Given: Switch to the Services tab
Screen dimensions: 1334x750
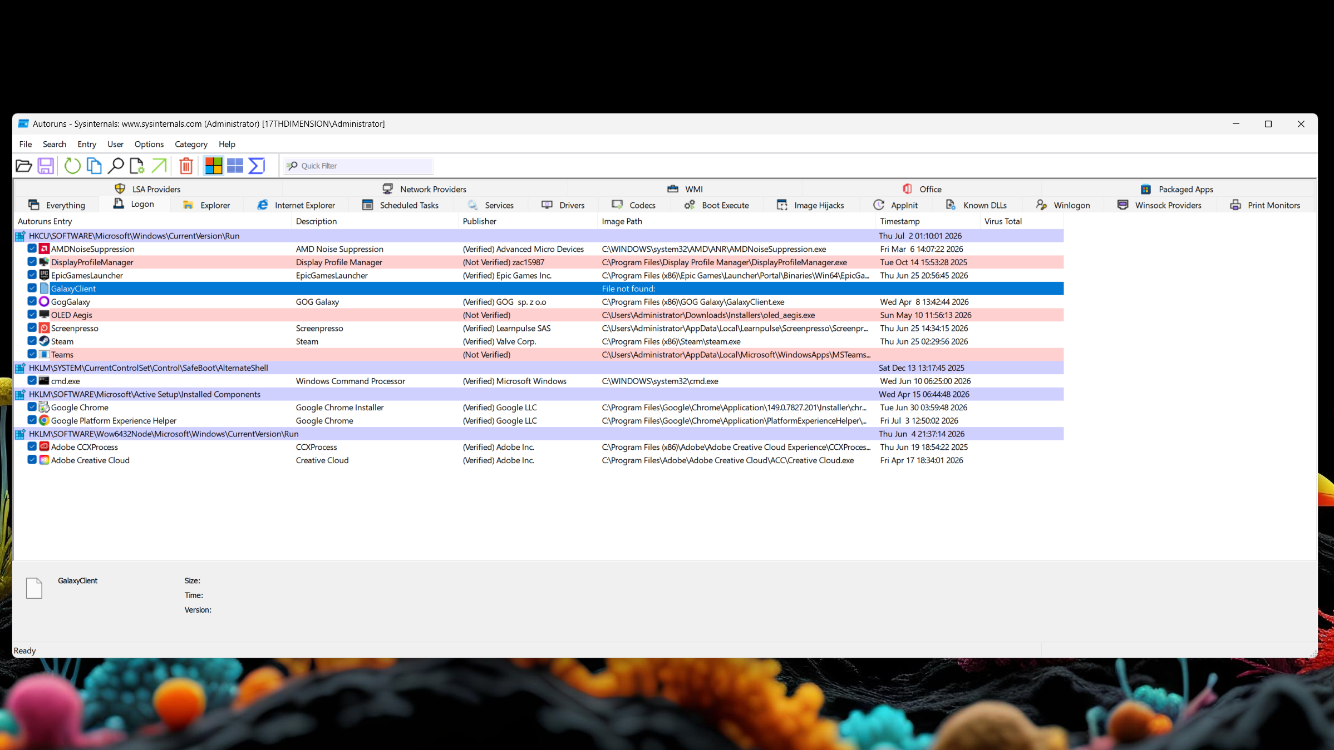Looking at the screenshot, I should pyautogui.click(x=490, y=205).
